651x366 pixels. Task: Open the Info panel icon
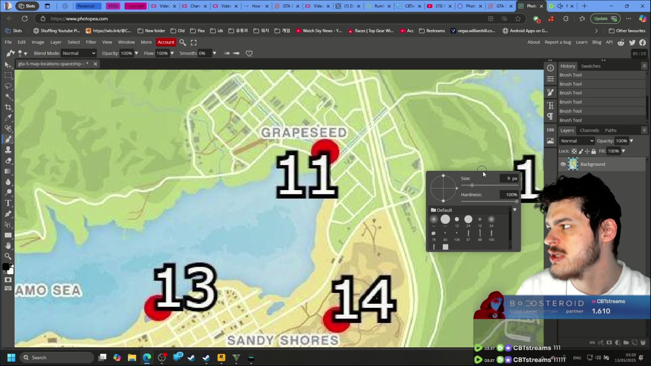click(x=550, y=68)
